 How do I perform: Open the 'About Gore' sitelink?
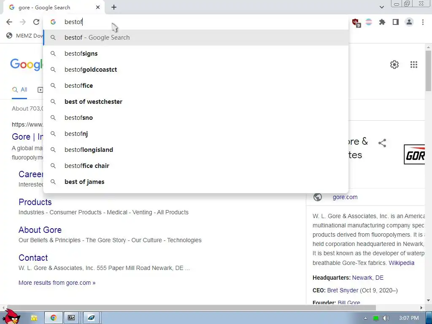(40, 230)
